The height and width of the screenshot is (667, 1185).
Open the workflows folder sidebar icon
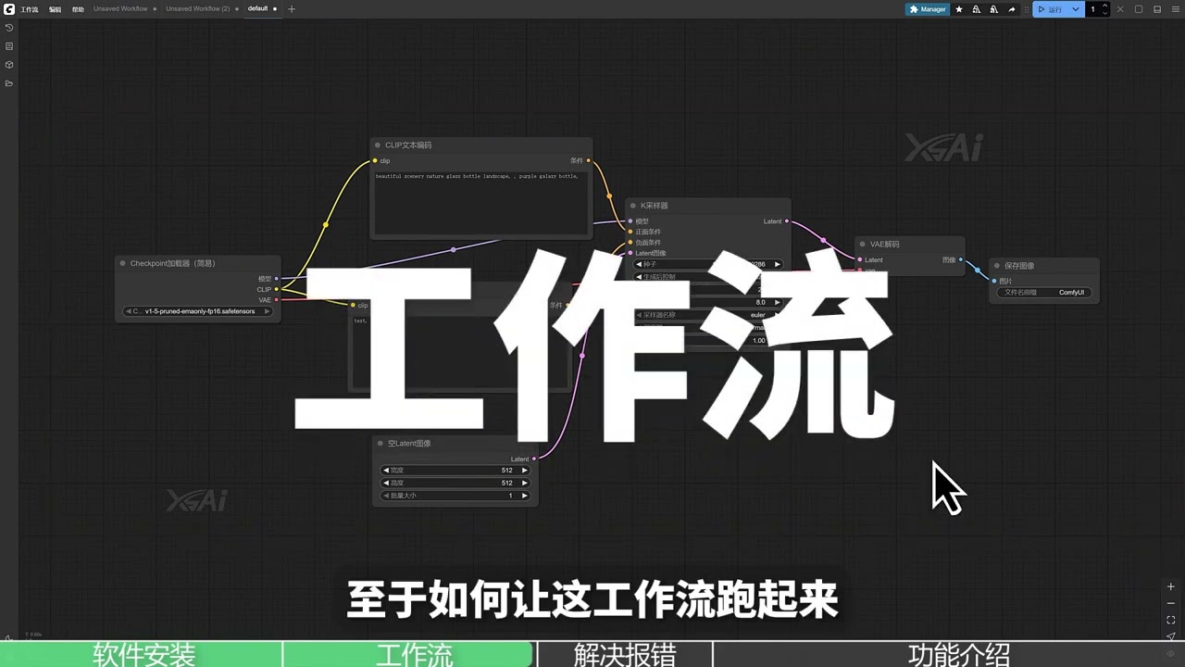pos(9,83)
